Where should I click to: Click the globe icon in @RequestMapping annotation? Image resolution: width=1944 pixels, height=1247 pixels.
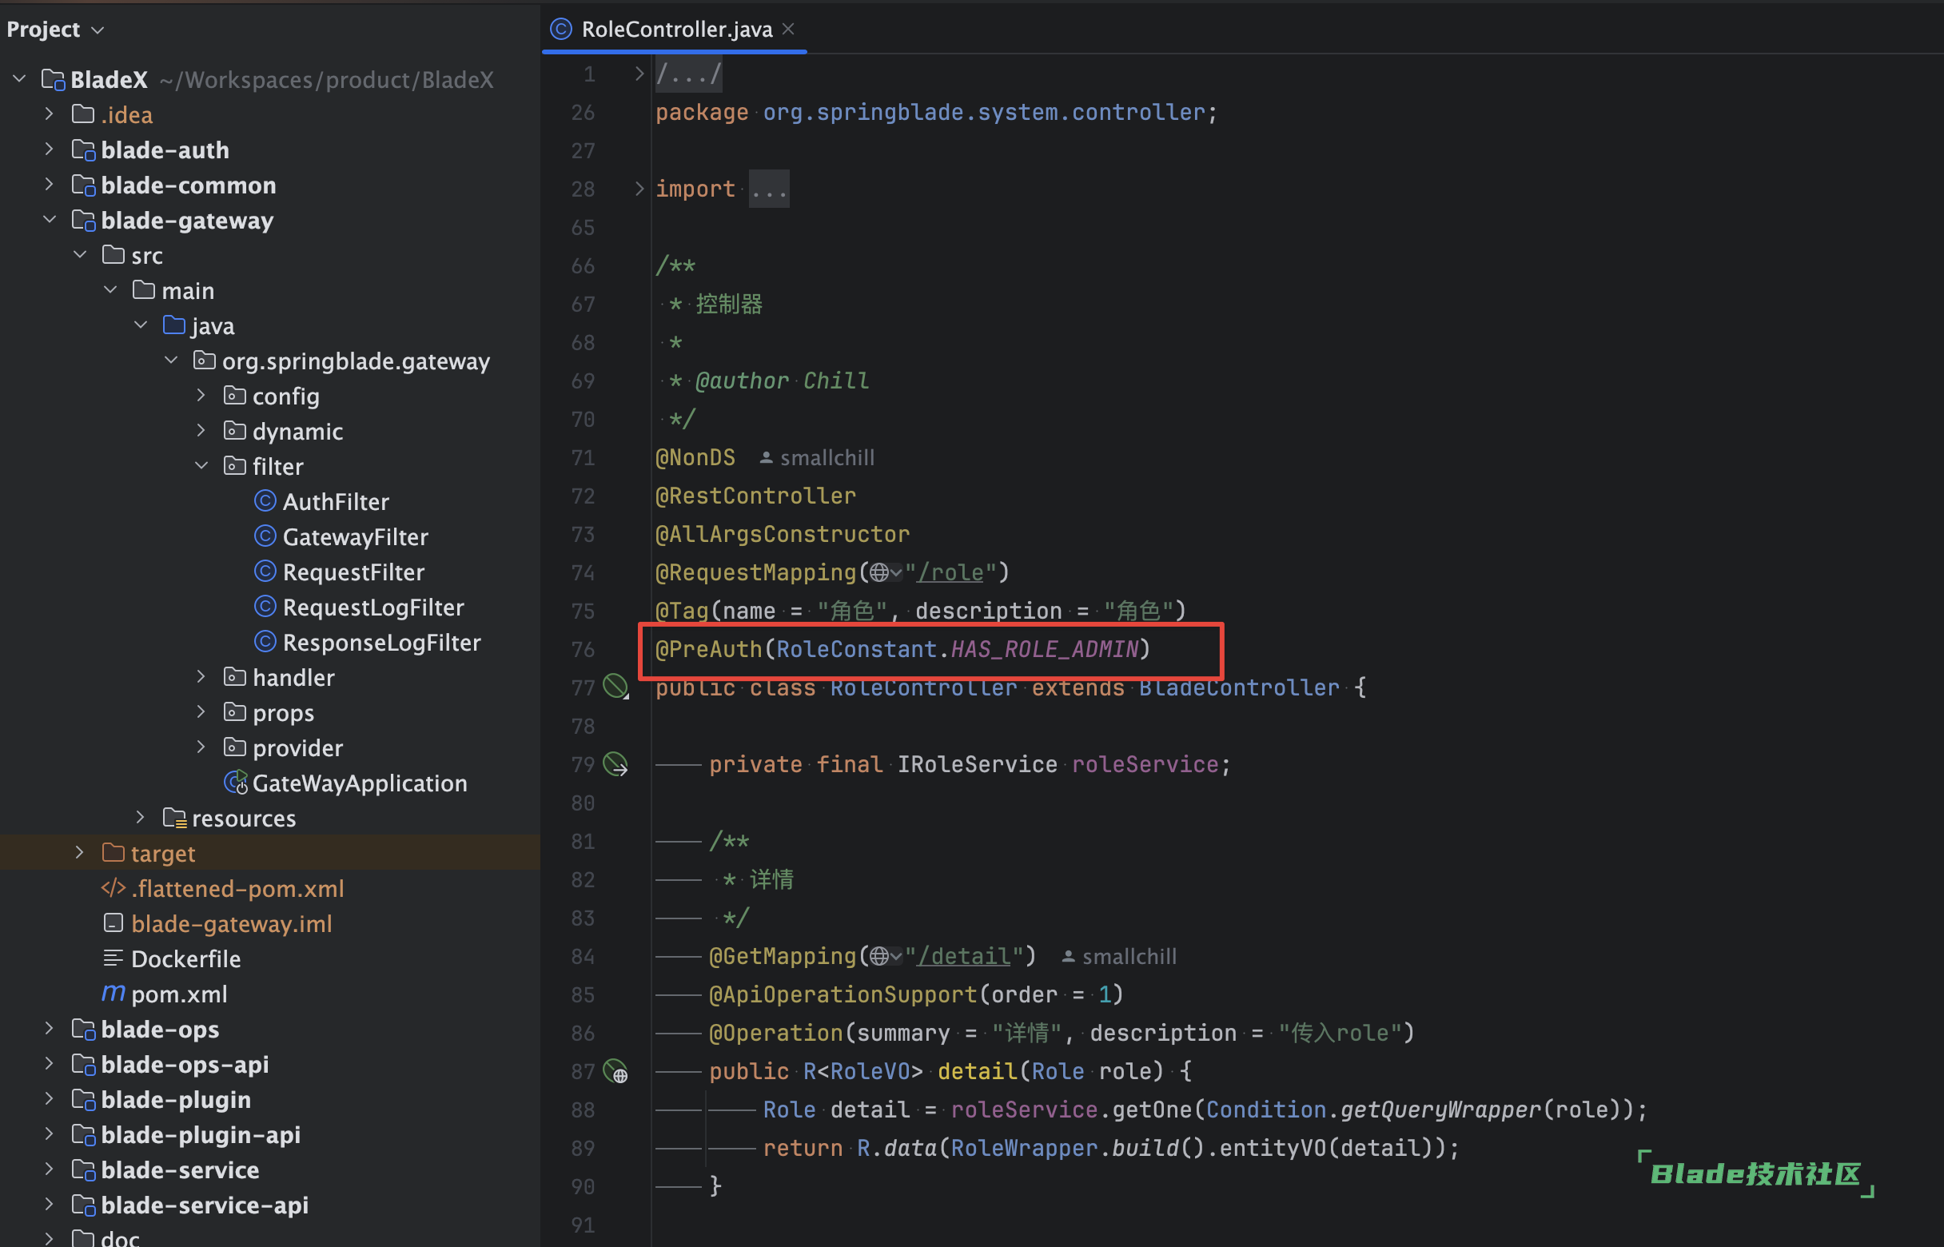pos(879,572)
